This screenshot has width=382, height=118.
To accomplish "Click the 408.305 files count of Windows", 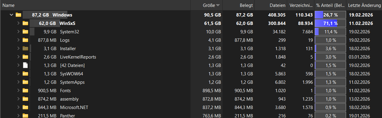I will pyautogui.click(x=277, y=15).
